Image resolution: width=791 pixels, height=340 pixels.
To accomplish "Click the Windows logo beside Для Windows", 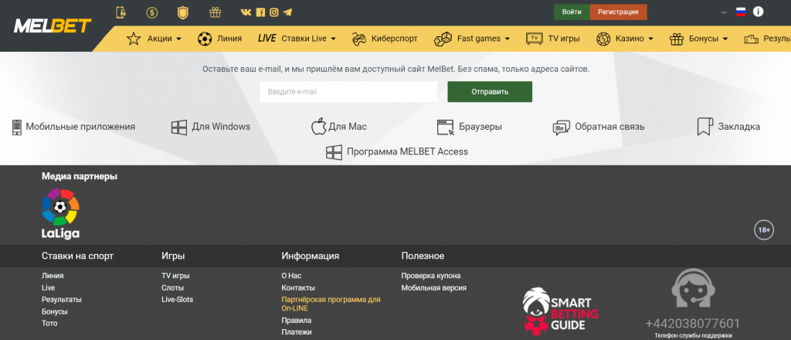I will [179, 127].
